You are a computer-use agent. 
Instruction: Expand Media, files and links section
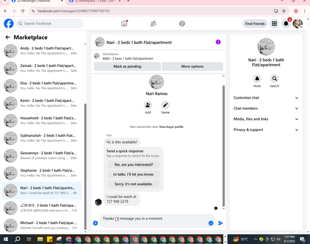(266, 119)
